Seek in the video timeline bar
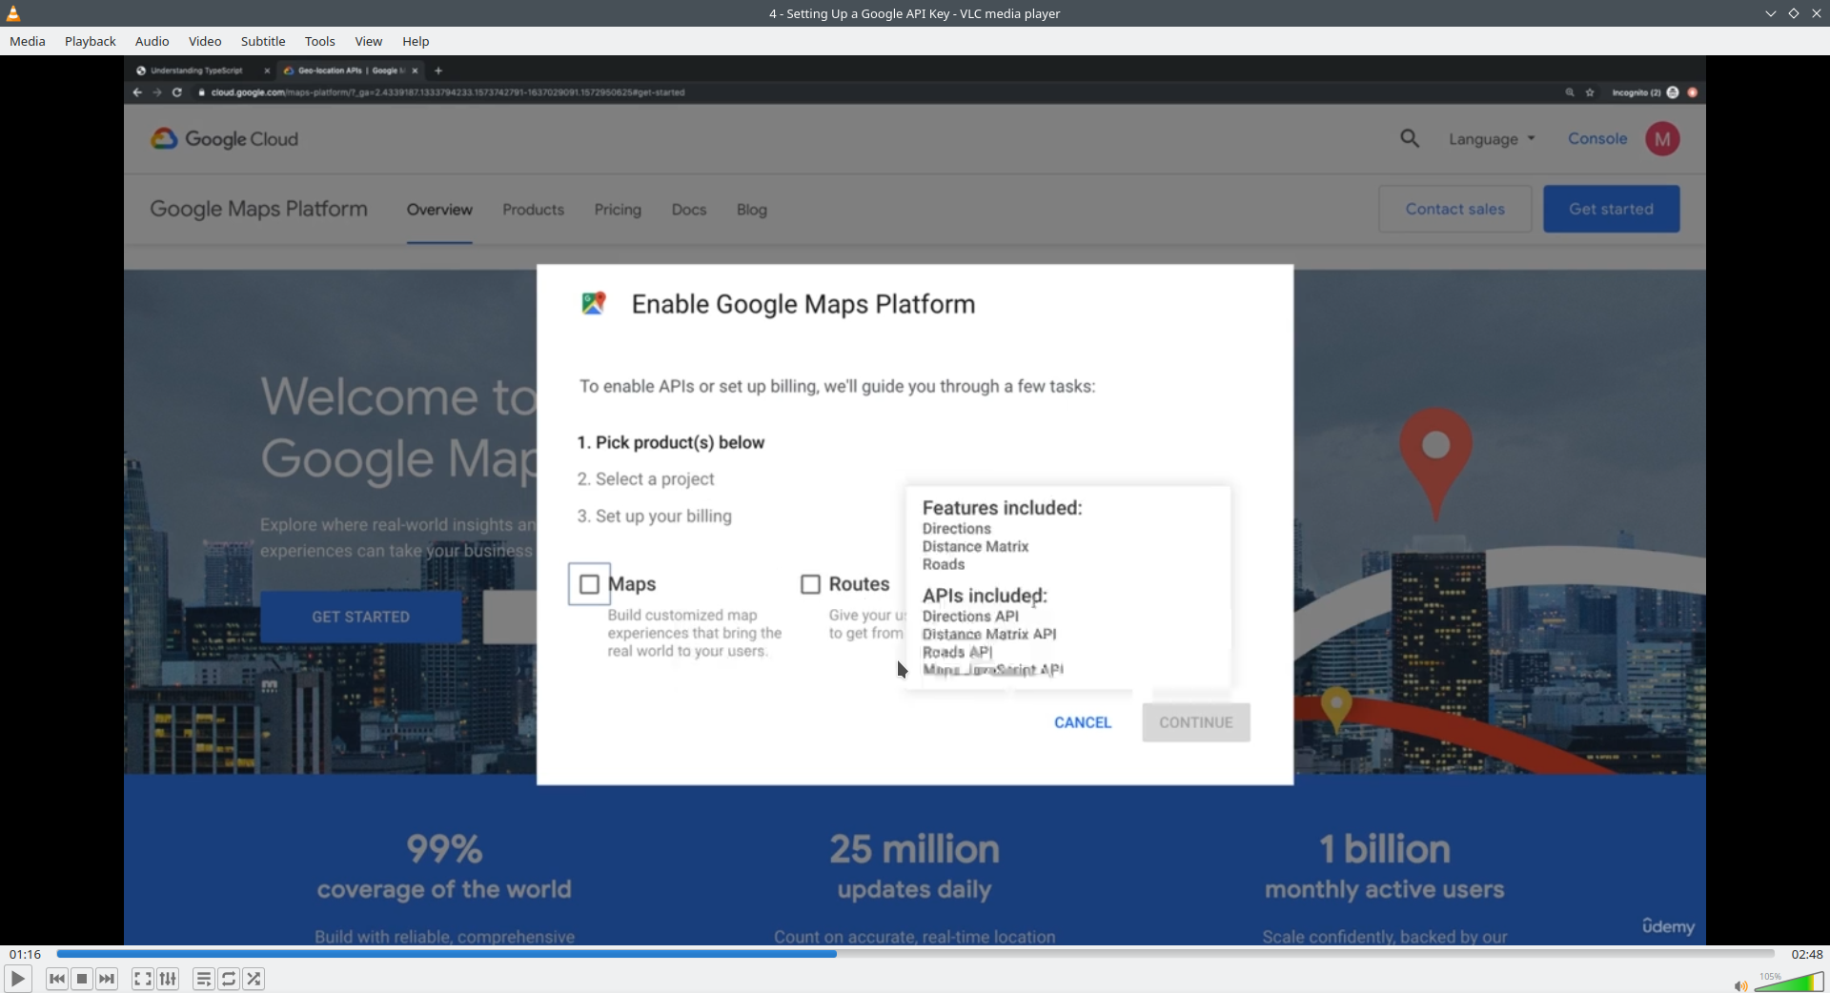Image resolution: width=1830 pixels, height=993 pixels. point(915,954)
